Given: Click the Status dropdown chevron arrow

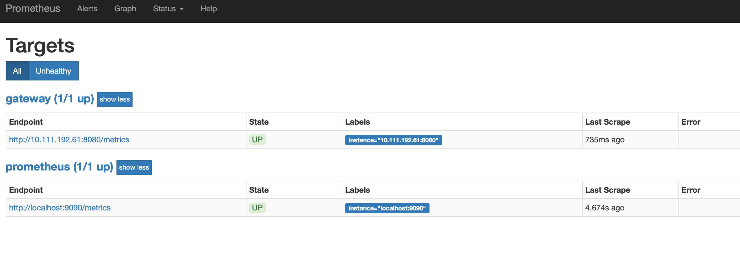Looking at the screenshot, I should tap(181, 9).
